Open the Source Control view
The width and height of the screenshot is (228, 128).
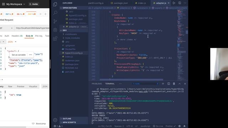point(55,21)
